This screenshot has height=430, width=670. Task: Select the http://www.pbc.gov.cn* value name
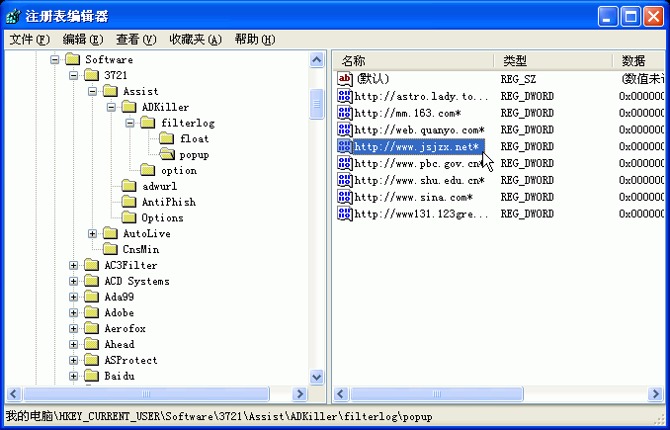tap(419, 163)
